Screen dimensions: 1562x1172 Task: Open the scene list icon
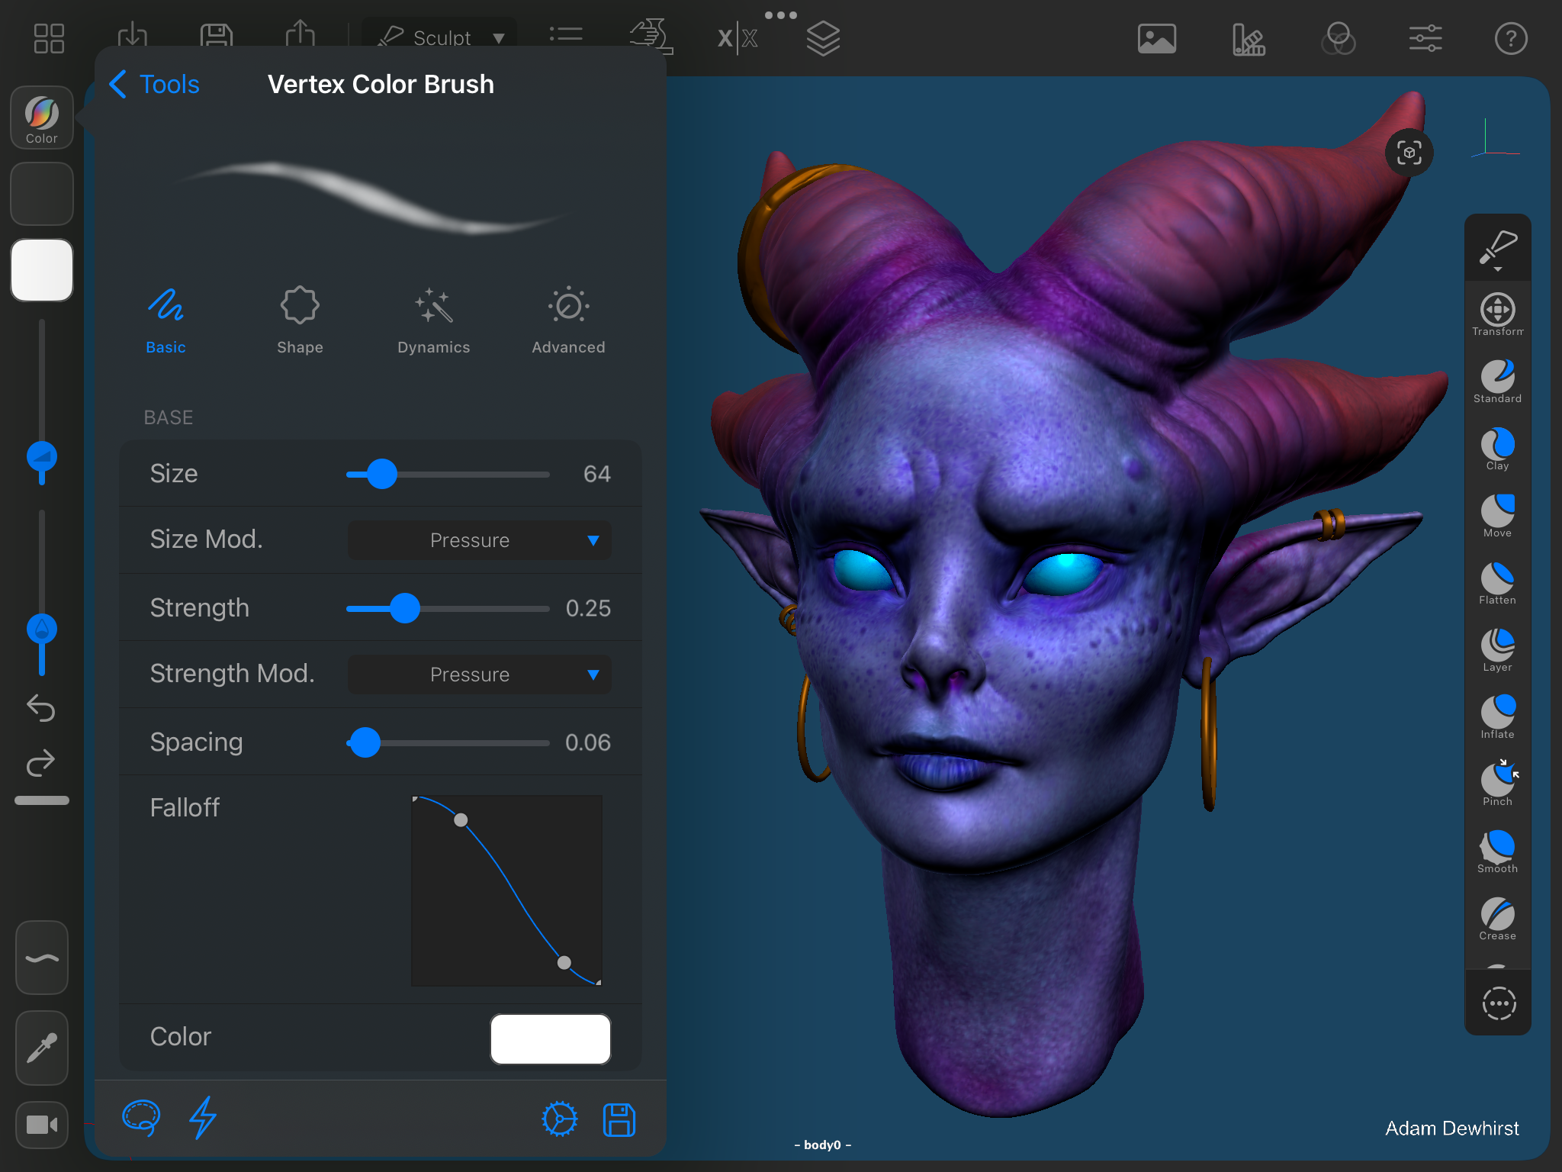point(566,35)
